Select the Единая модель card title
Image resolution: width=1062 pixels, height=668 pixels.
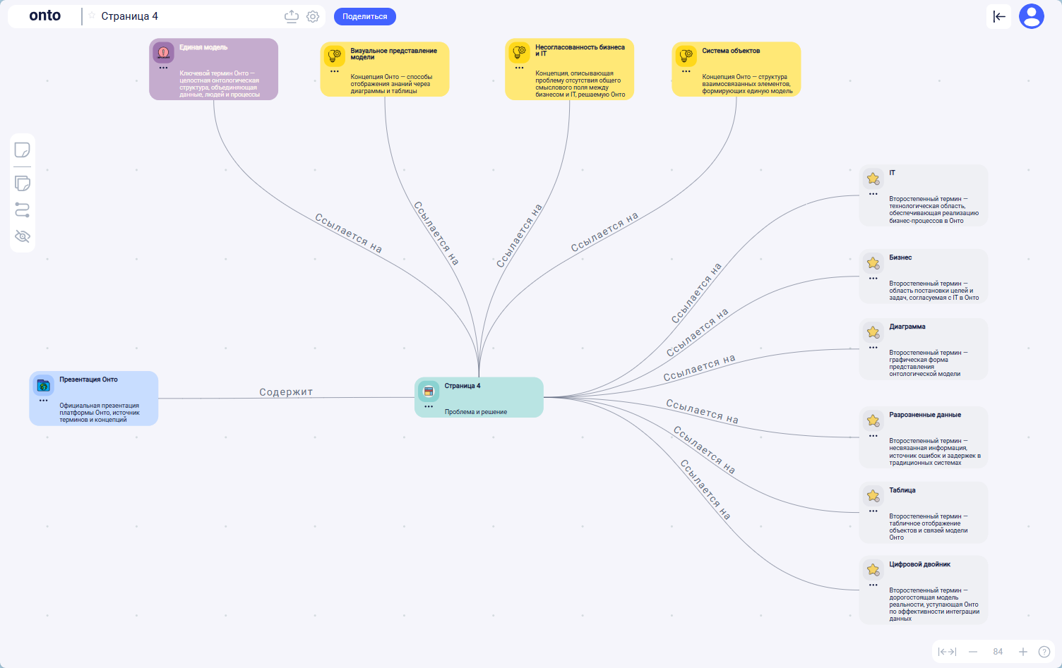point(203,47)
